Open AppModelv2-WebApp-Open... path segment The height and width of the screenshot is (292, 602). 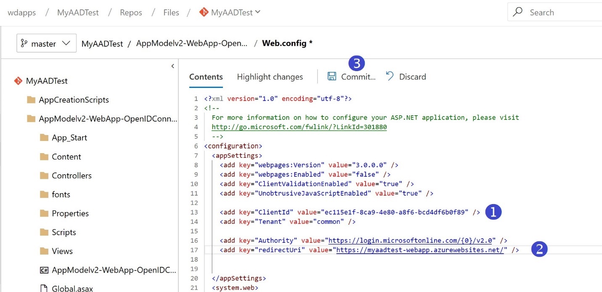192,43
